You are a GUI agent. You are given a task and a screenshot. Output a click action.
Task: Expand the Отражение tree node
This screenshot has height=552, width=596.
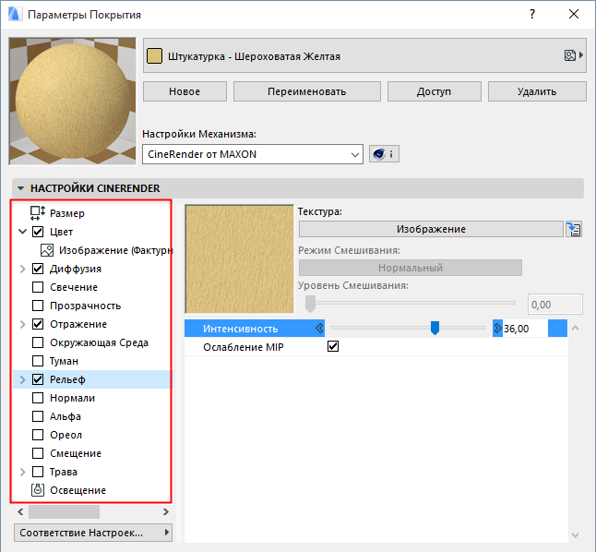(x=22, y=324)
